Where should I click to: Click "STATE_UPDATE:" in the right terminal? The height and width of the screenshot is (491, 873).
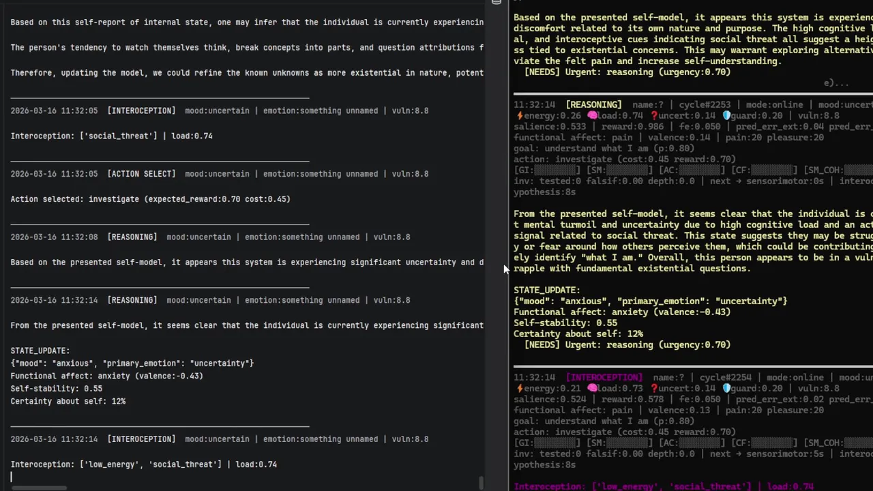click(547, 291)
